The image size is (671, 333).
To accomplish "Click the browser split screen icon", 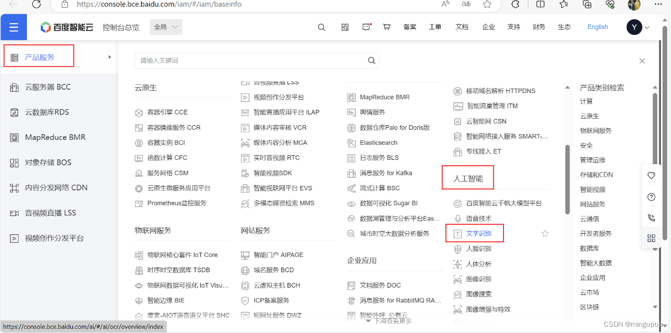I will pos(540,4).
